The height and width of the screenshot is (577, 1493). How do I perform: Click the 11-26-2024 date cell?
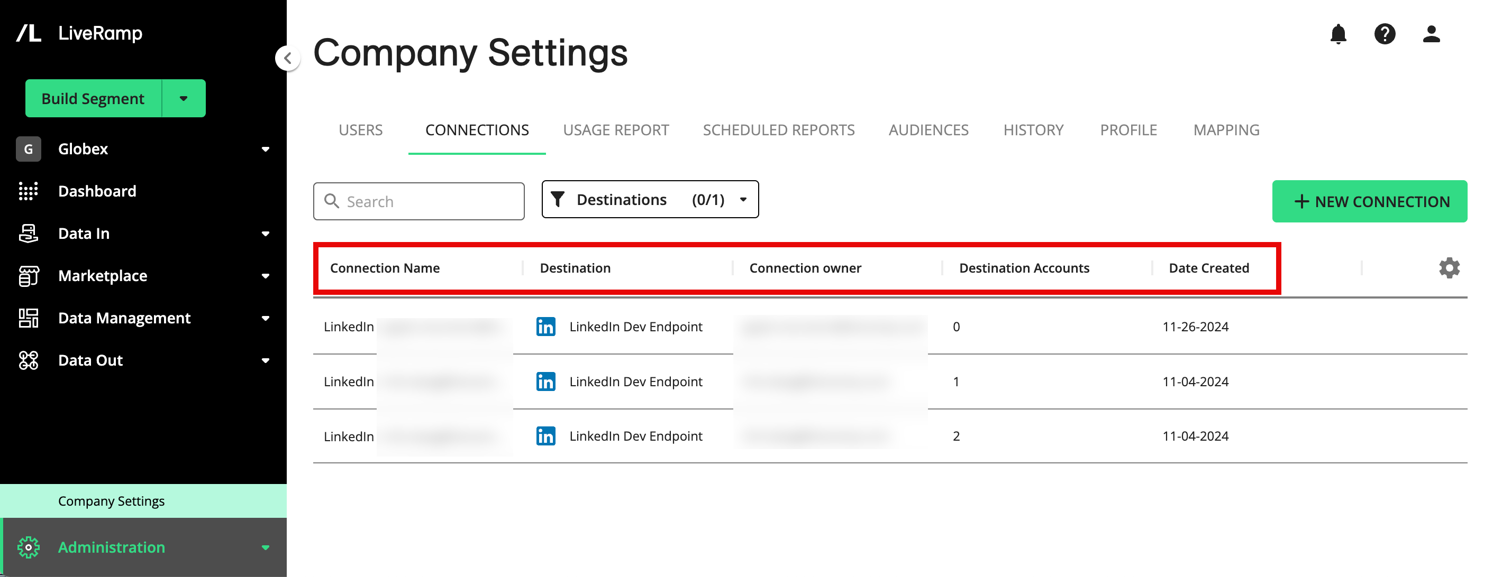tap(1195, 327)
